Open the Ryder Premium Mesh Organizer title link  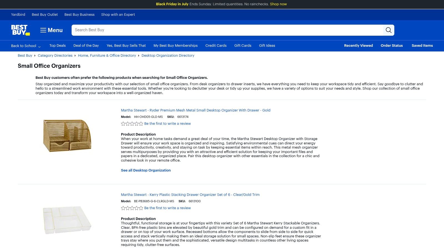[x=196, y=110]
